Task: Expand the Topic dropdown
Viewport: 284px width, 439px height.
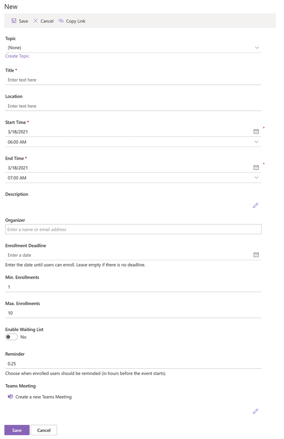Action: [133, 47]
